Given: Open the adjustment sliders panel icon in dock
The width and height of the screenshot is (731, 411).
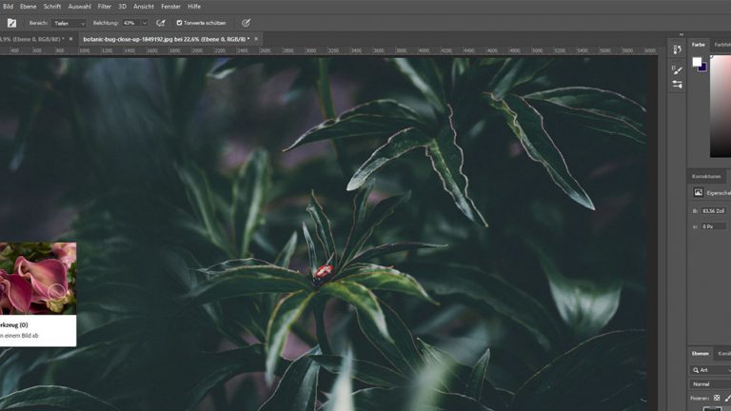Looking at the screenshot, I should [677, 85].
